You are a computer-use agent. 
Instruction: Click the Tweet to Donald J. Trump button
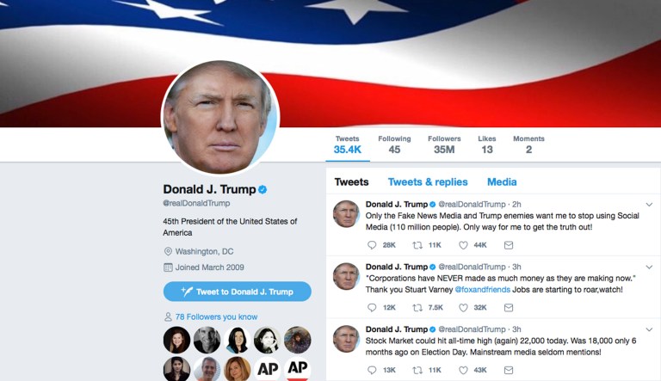(x=238, y=292)
